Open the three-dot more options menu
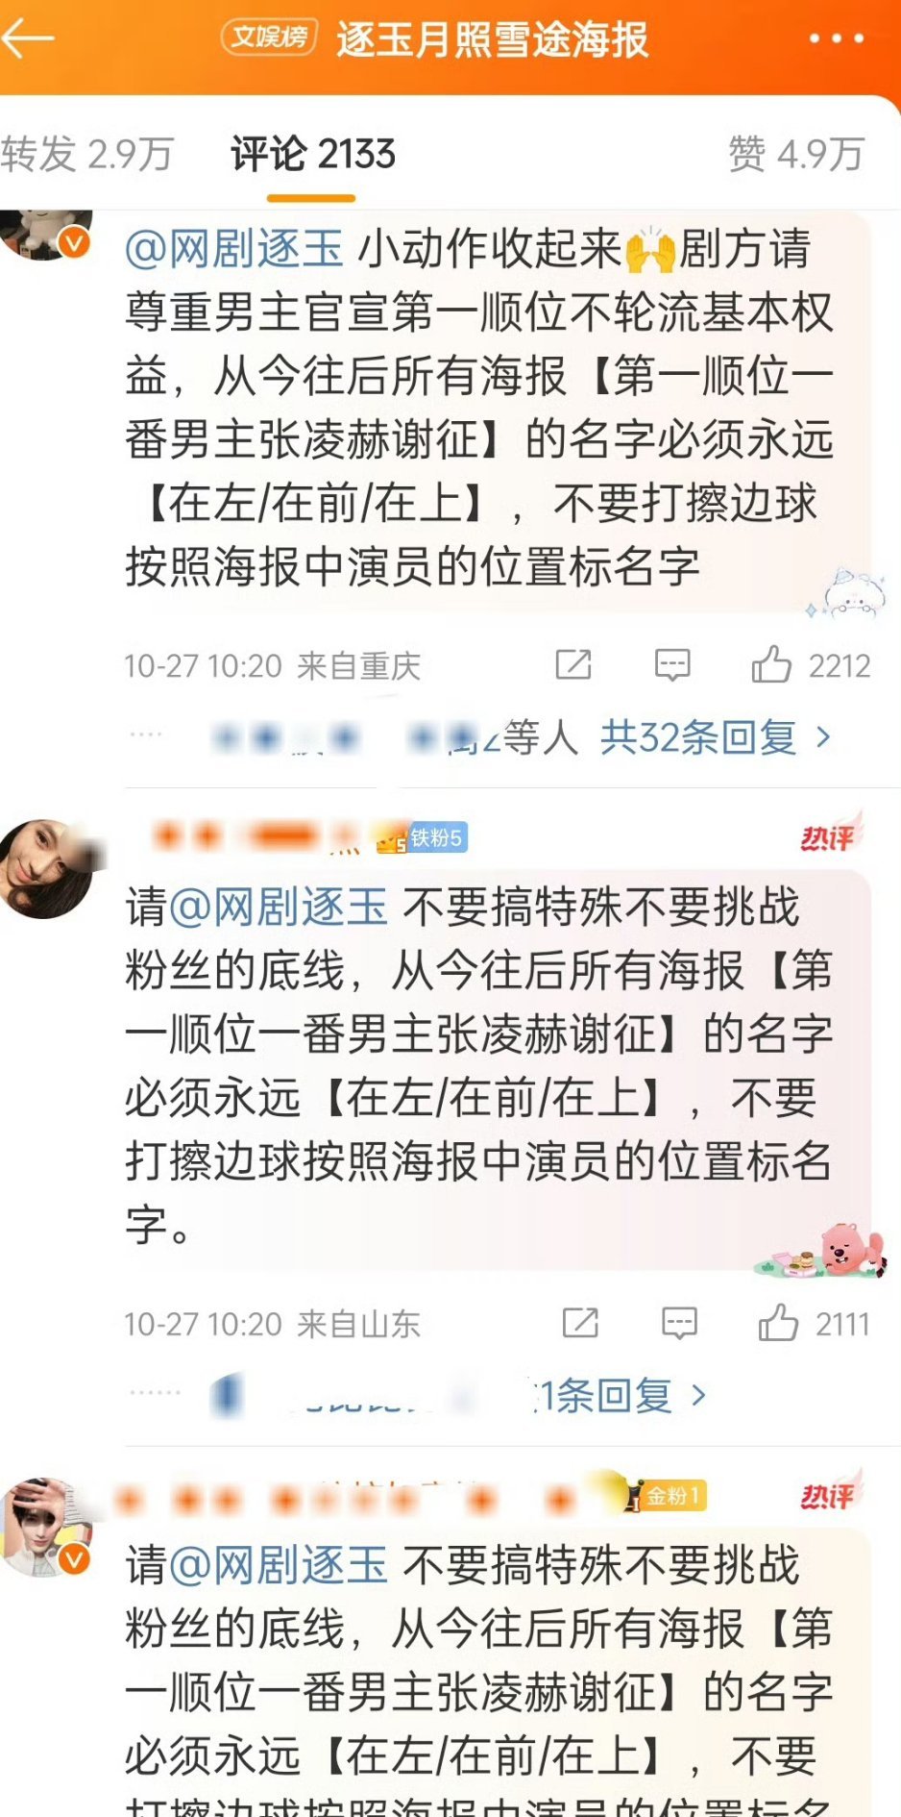The width and height of the screenshot is (901, 1817). point(836,39)
